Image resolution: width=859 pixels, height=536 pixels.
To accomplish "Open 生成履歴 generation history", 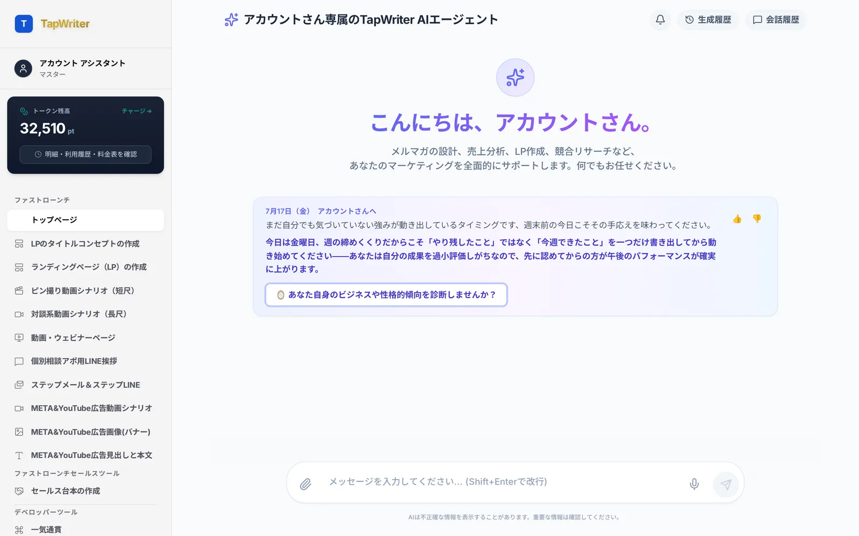I will (x=708, y=20).
